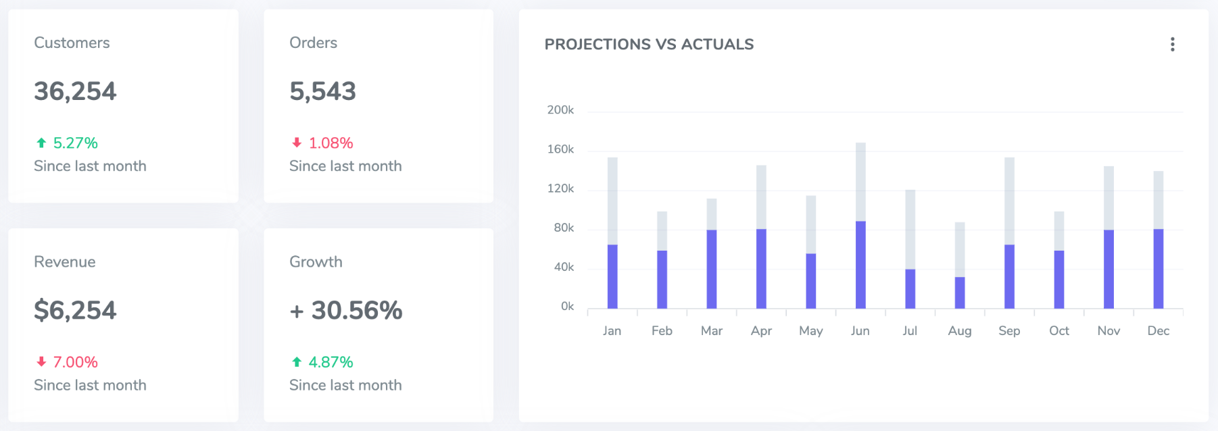
Task: Click the July projection gray bar
Action: (x=910, y=230)
